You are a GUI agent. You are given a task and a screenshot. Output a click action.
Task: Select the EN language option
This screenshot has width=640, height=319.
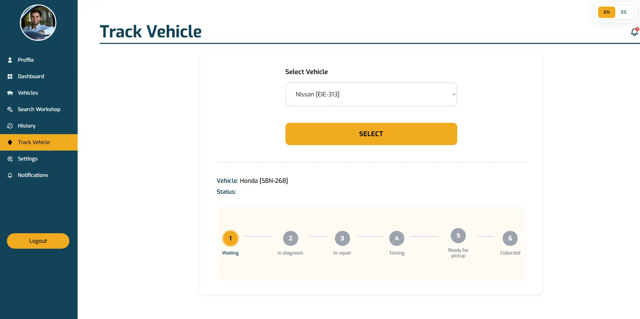point(606,12)
